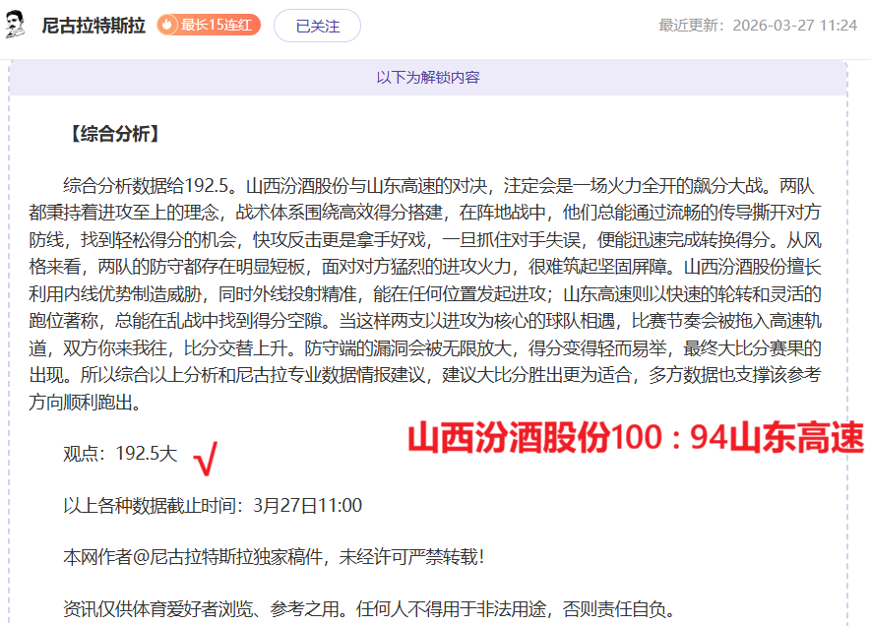Click the 最近更新 timestamp
Viewport: 871px width, 626px height.
(757, 26)
